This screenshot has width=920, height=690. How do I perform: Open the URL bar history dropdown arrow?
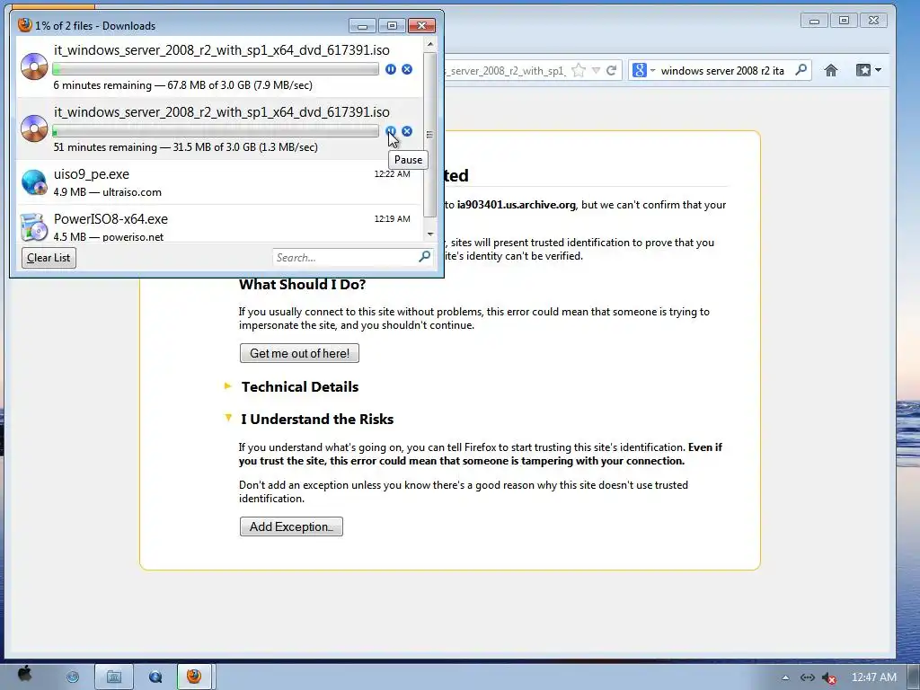point(597,70)
